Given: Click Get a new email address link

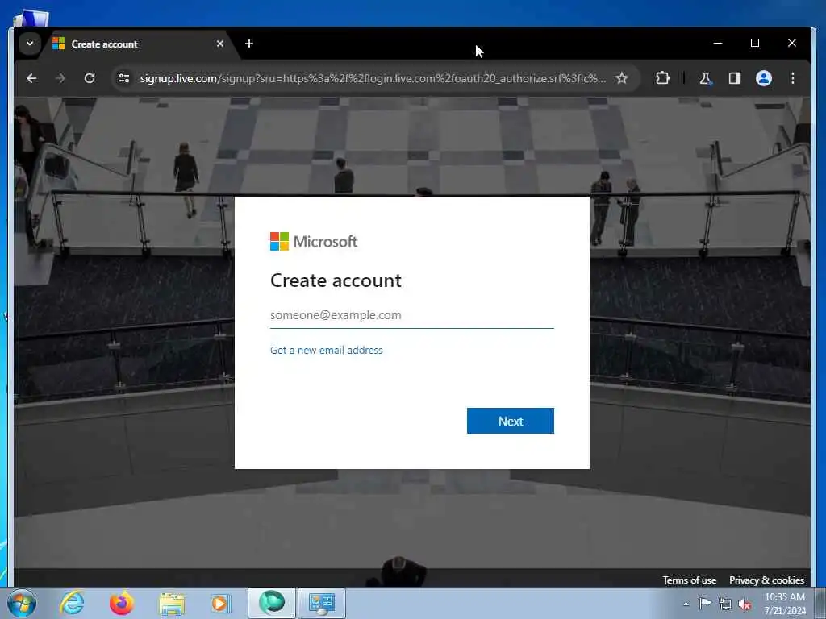Looking at the screenshot, I should click(326, 350).
